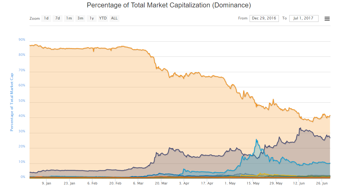Edit the To date field

point(303,18)
